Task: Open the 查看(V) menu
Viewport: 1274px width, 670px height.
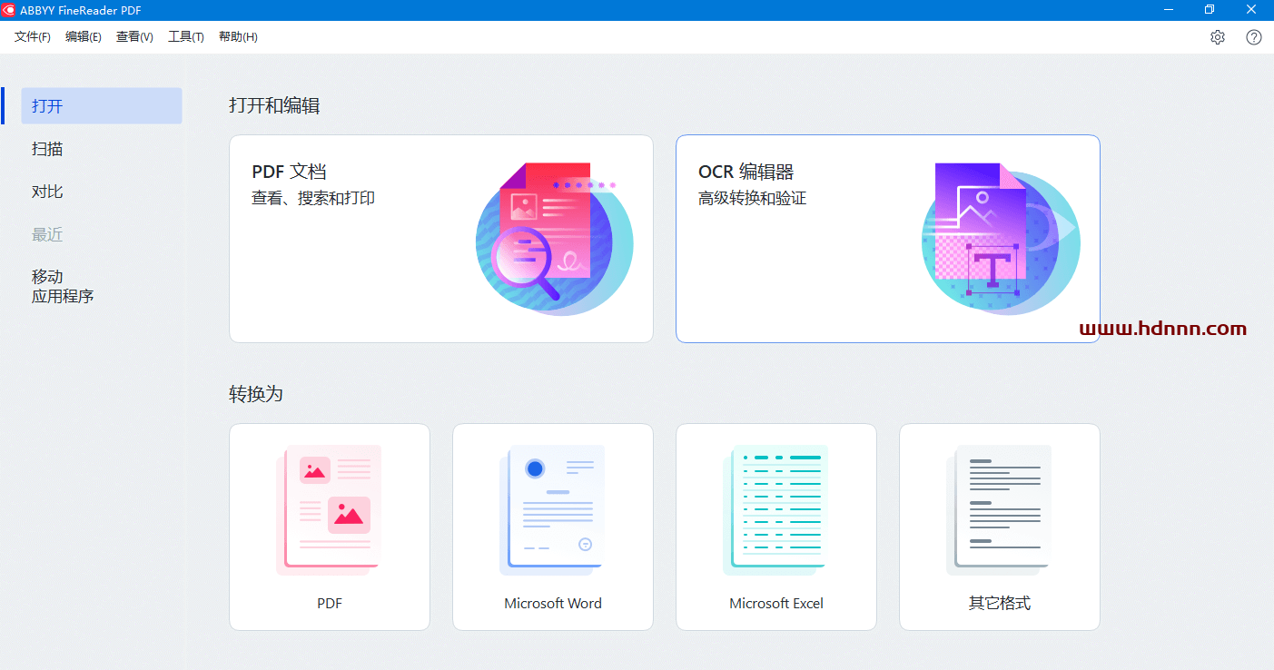Action: (134, 37)
